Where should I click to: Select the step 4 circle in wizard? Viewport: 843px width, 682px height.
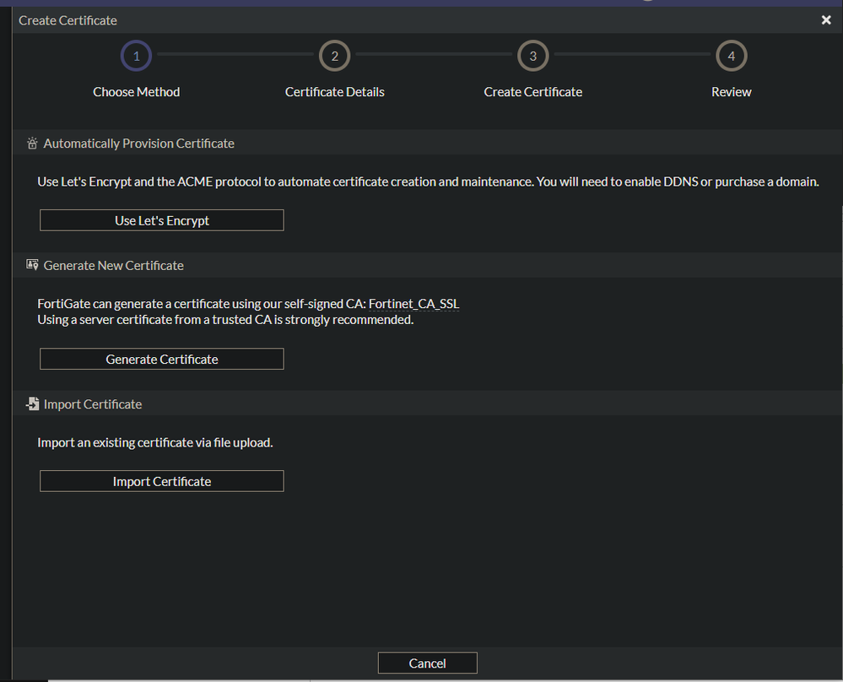(732, 57)
